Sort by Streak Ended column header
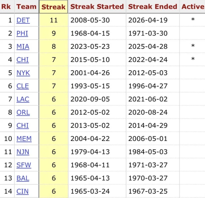This screenshot has width=205, height=198. (x=153, y=7)
